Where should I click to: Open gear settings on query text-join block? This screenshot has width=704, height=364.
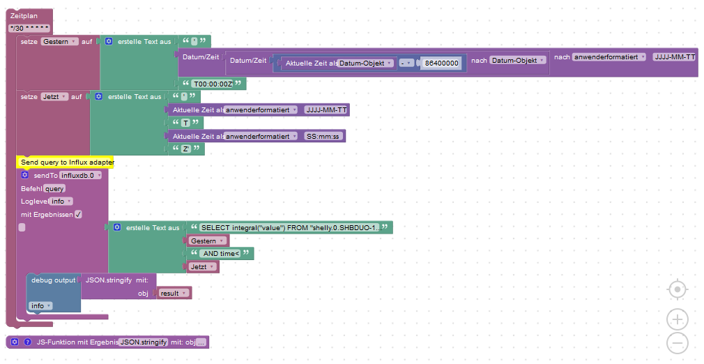click(117, 227)
